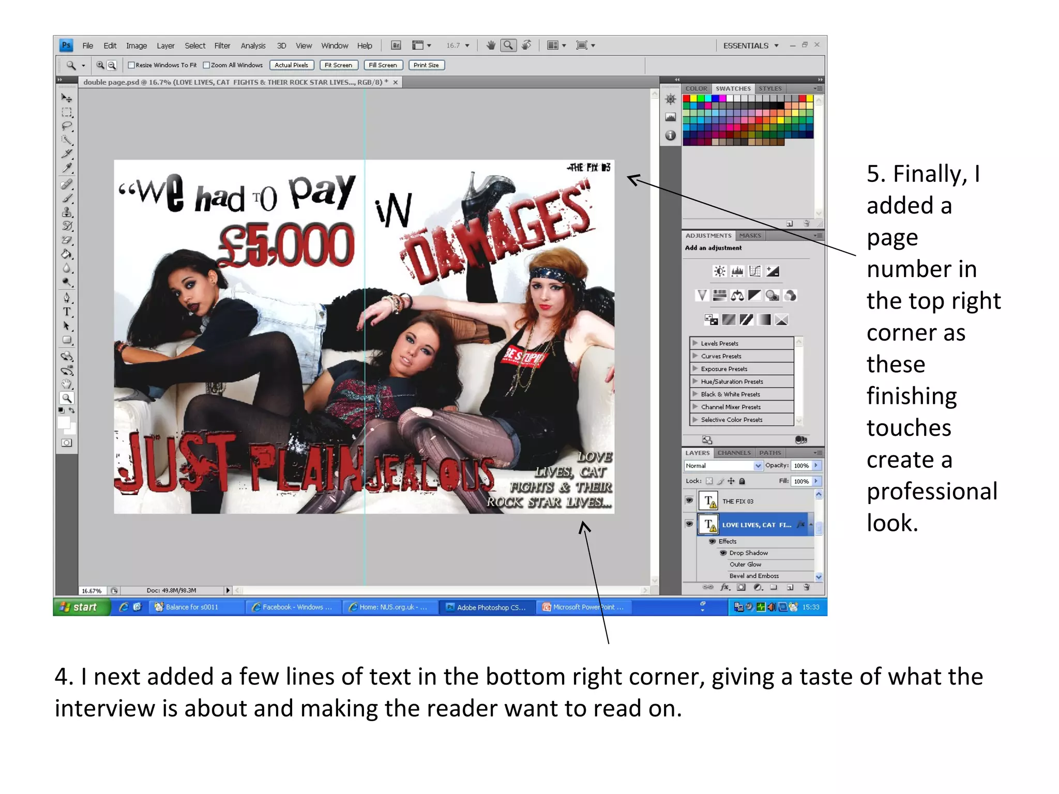Open the Filter menu
This screenshot has height=794, width=1059.
[x=222, y=45]
